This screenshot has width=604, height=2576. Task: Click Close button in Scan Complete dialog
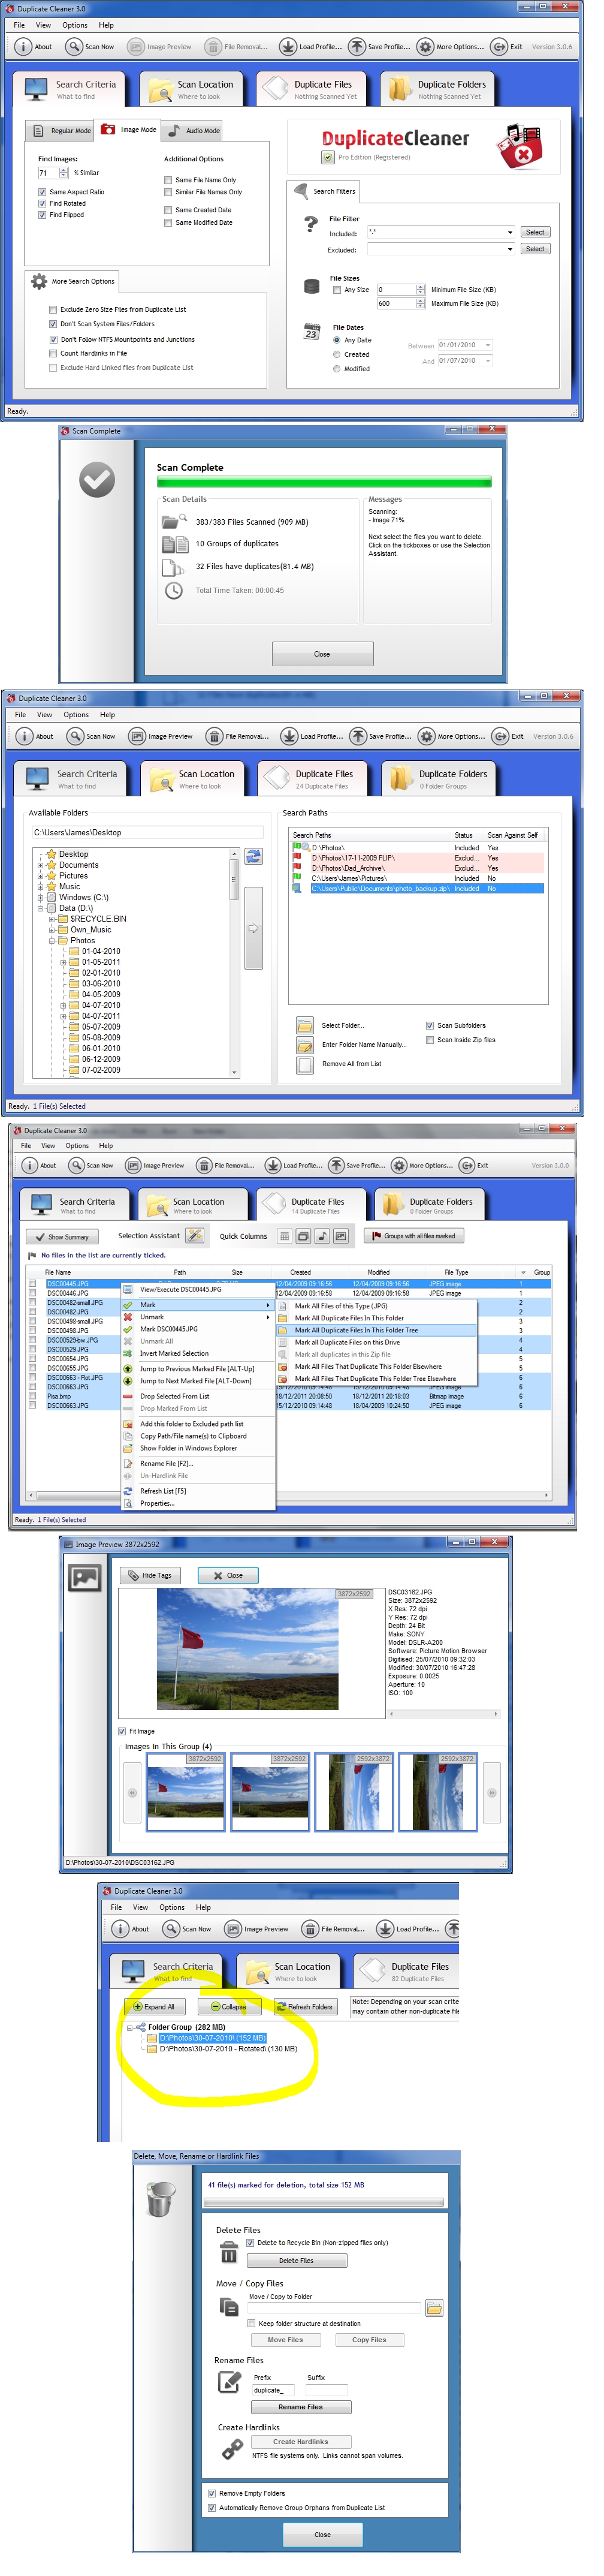[x=322, y=654]
